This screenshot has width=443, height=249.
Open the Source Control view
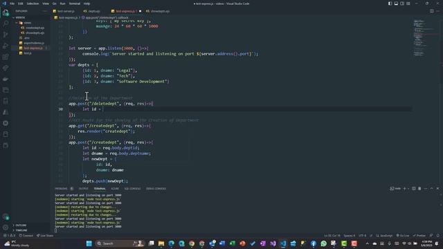click(6, 35)
